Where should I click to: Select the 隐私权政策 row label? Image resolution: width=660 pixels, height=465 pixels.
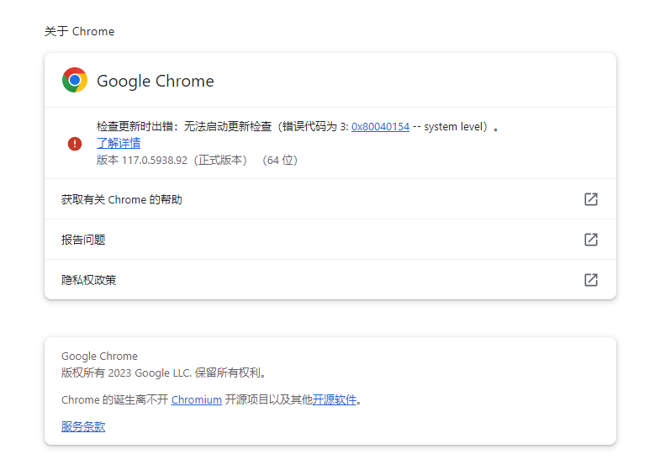[x=89, y=280]
